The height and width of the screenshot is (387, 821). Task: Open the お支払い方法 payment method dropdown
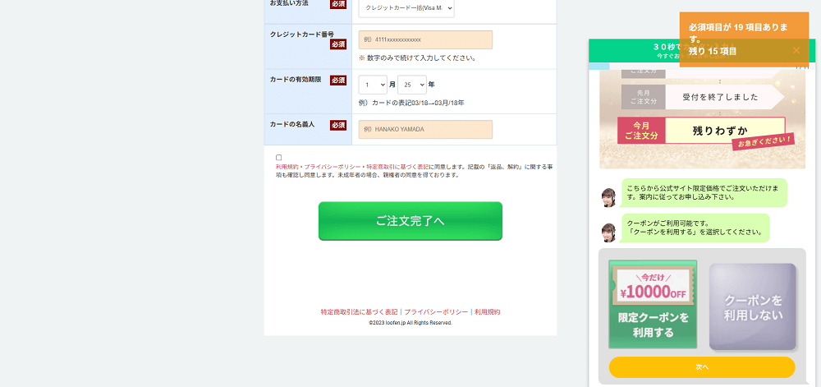(x=406, y=8)
